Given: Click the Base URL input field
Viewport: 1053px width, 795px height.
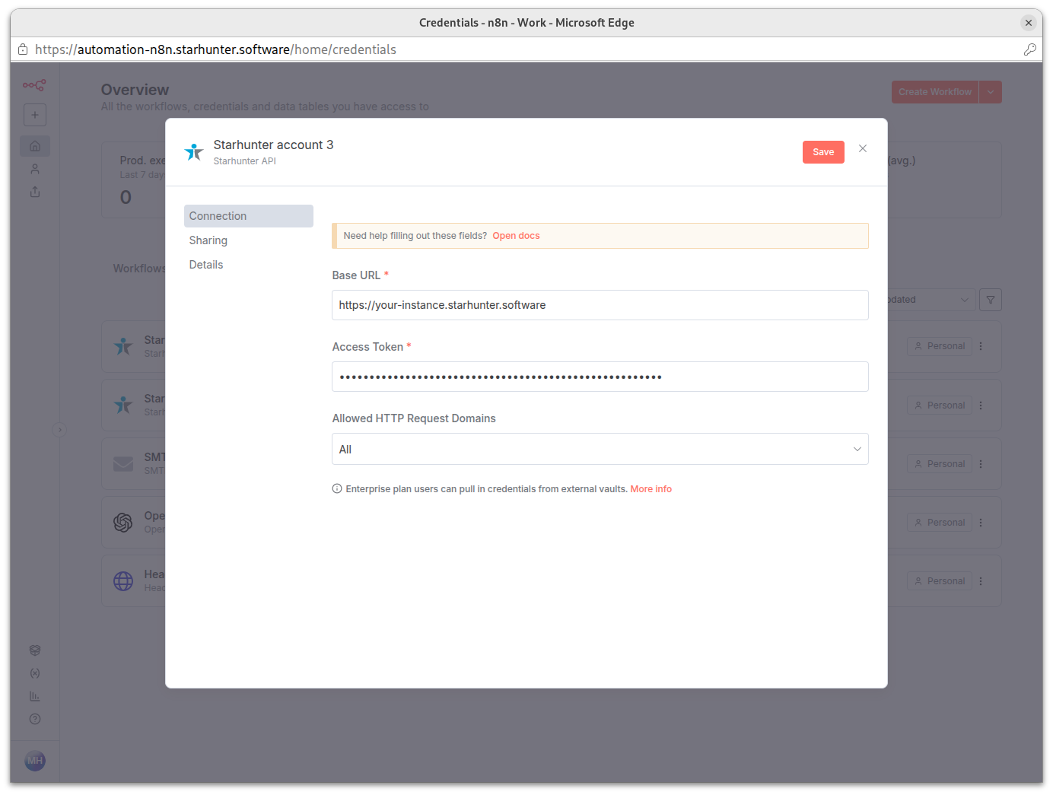Looking at the screenshot, I should [600, 305].
